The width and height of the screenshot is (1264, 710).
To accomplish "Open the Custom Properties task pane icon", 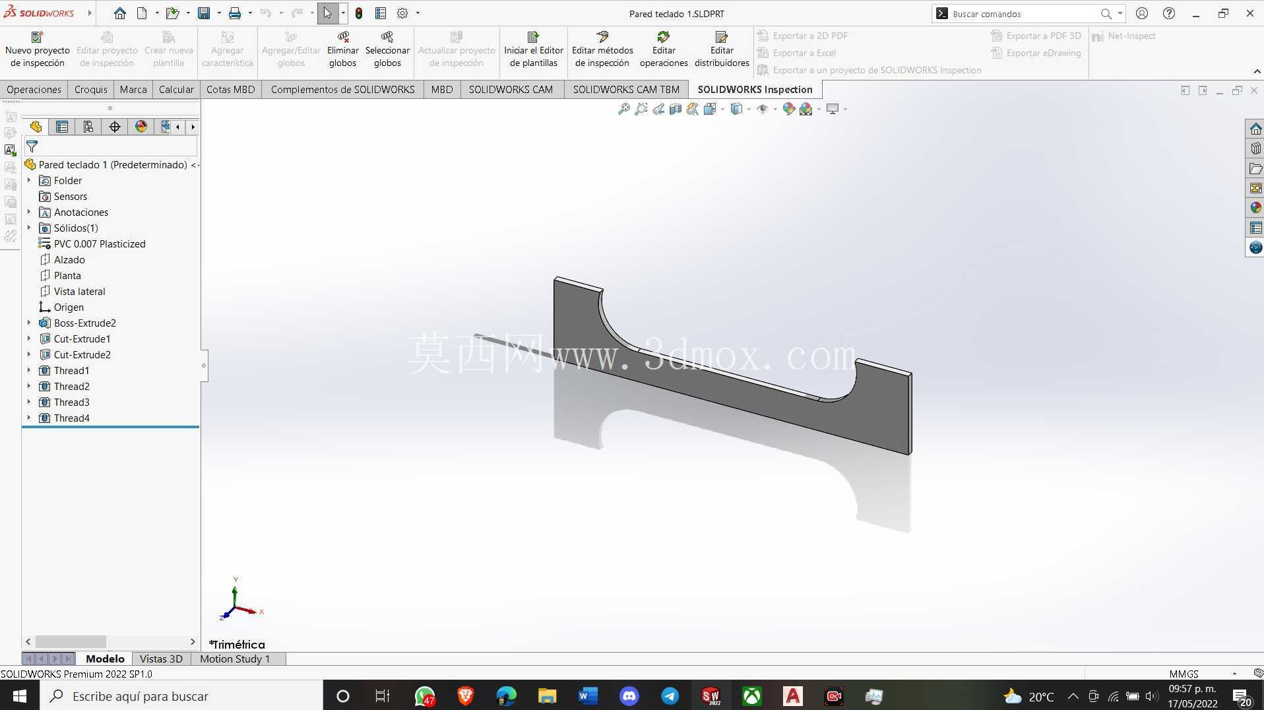I will (1255, 228).
